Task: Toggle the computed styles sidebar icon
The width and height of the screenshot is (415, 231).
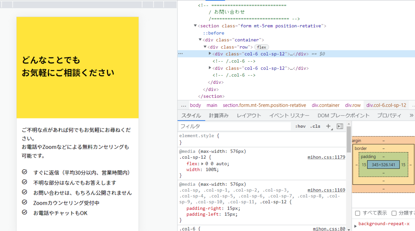Action: point(340,126)
